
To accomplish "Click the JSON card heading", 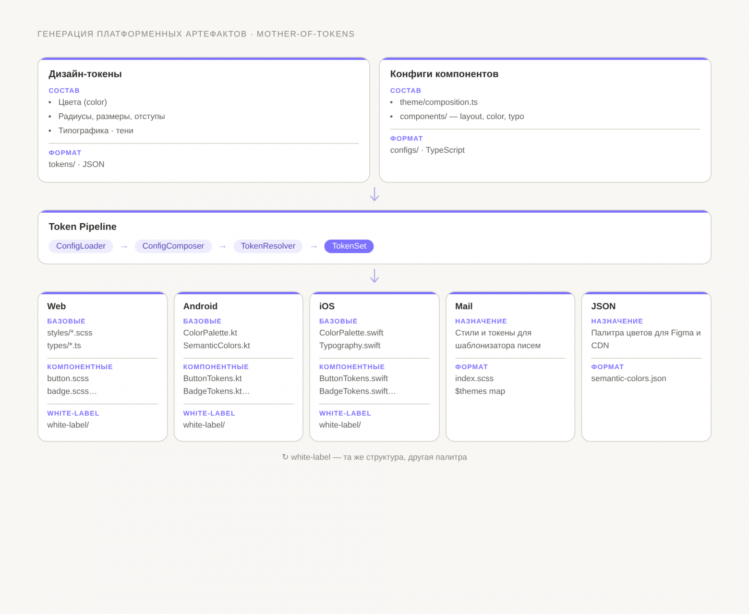I will click(604, 306).
